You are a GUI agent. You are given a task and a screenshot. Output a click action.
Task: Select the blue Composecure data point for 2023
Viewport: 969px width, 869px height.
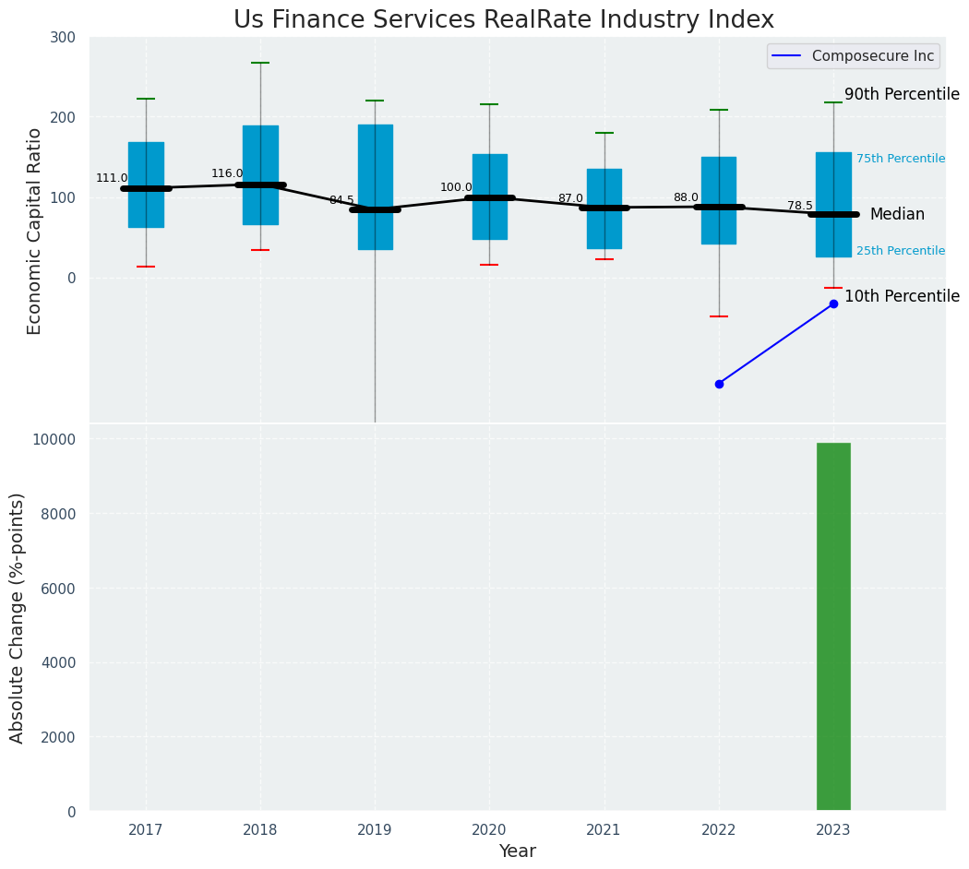click(833, 304)
